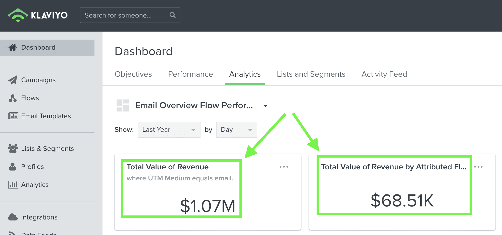
Task: Click the Klaviyo logo
Action: click(x=38, y=15)
